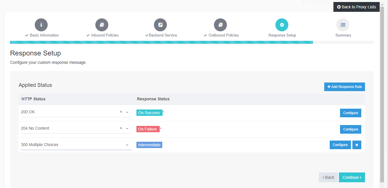Clear the 204 No Content status selection

tap(121, 128)
